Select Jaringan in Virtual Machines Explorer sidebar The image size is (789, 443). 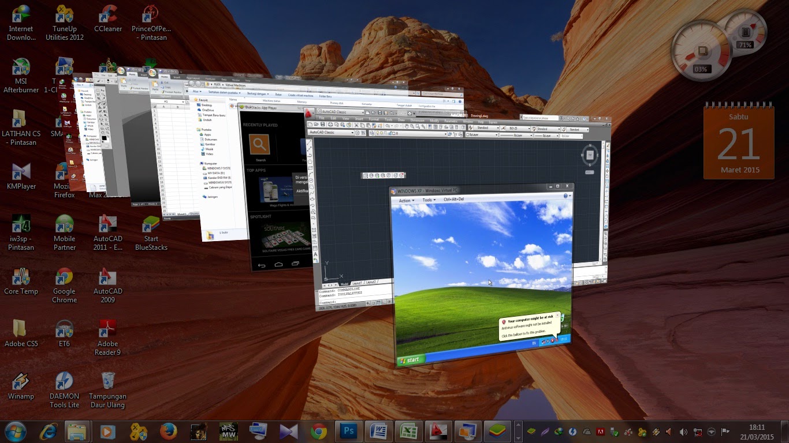point(209,197)
